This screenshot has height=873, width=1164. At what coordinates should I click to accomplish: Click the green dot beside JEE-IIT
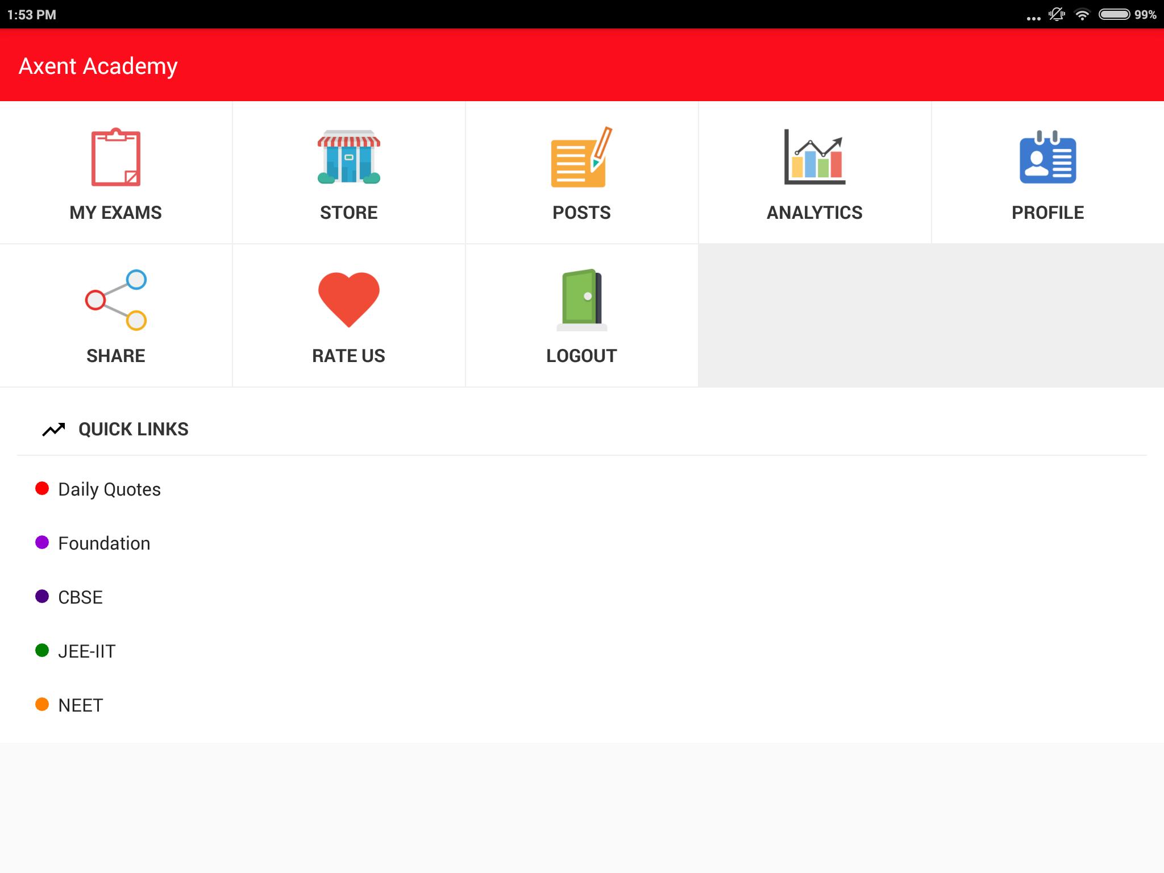pyautogui.click(x=42, y=650)
